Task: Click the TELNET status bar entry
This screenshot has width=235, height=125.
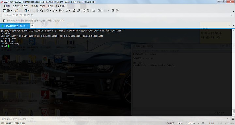Action: [171, 123]
